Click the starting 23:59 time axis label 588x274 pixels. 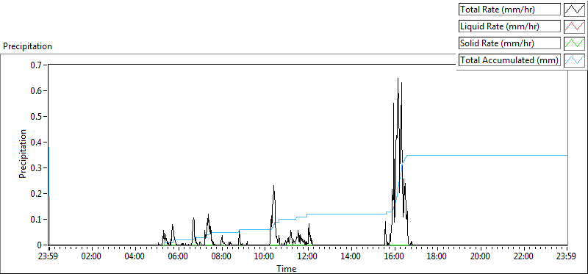pos(49,257)
